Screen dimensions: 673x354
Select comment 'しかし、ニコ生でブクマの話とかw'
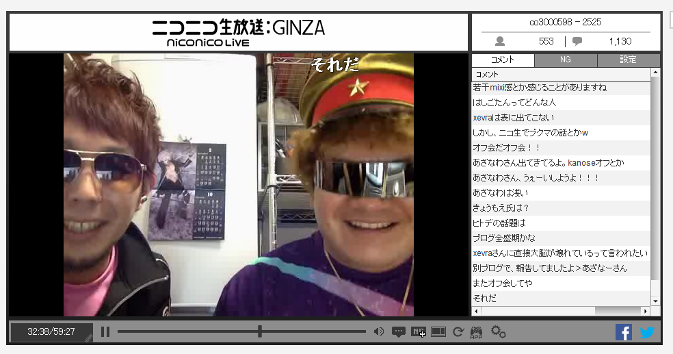[x=561, y=133]
